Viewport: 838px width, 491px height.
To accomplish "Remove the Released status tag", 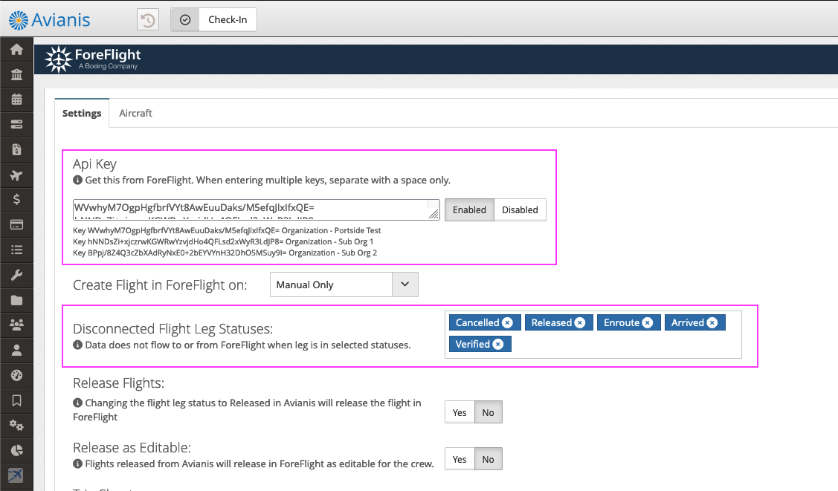I will click(580, 322).
